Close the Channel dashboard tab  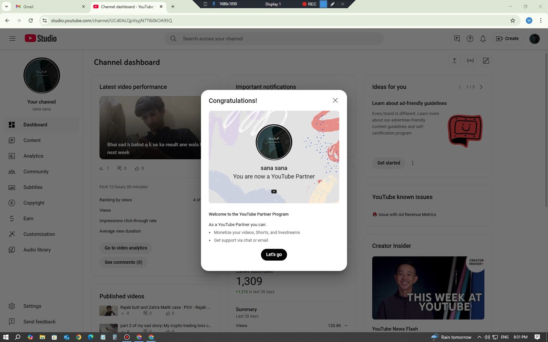pos(161,6)
